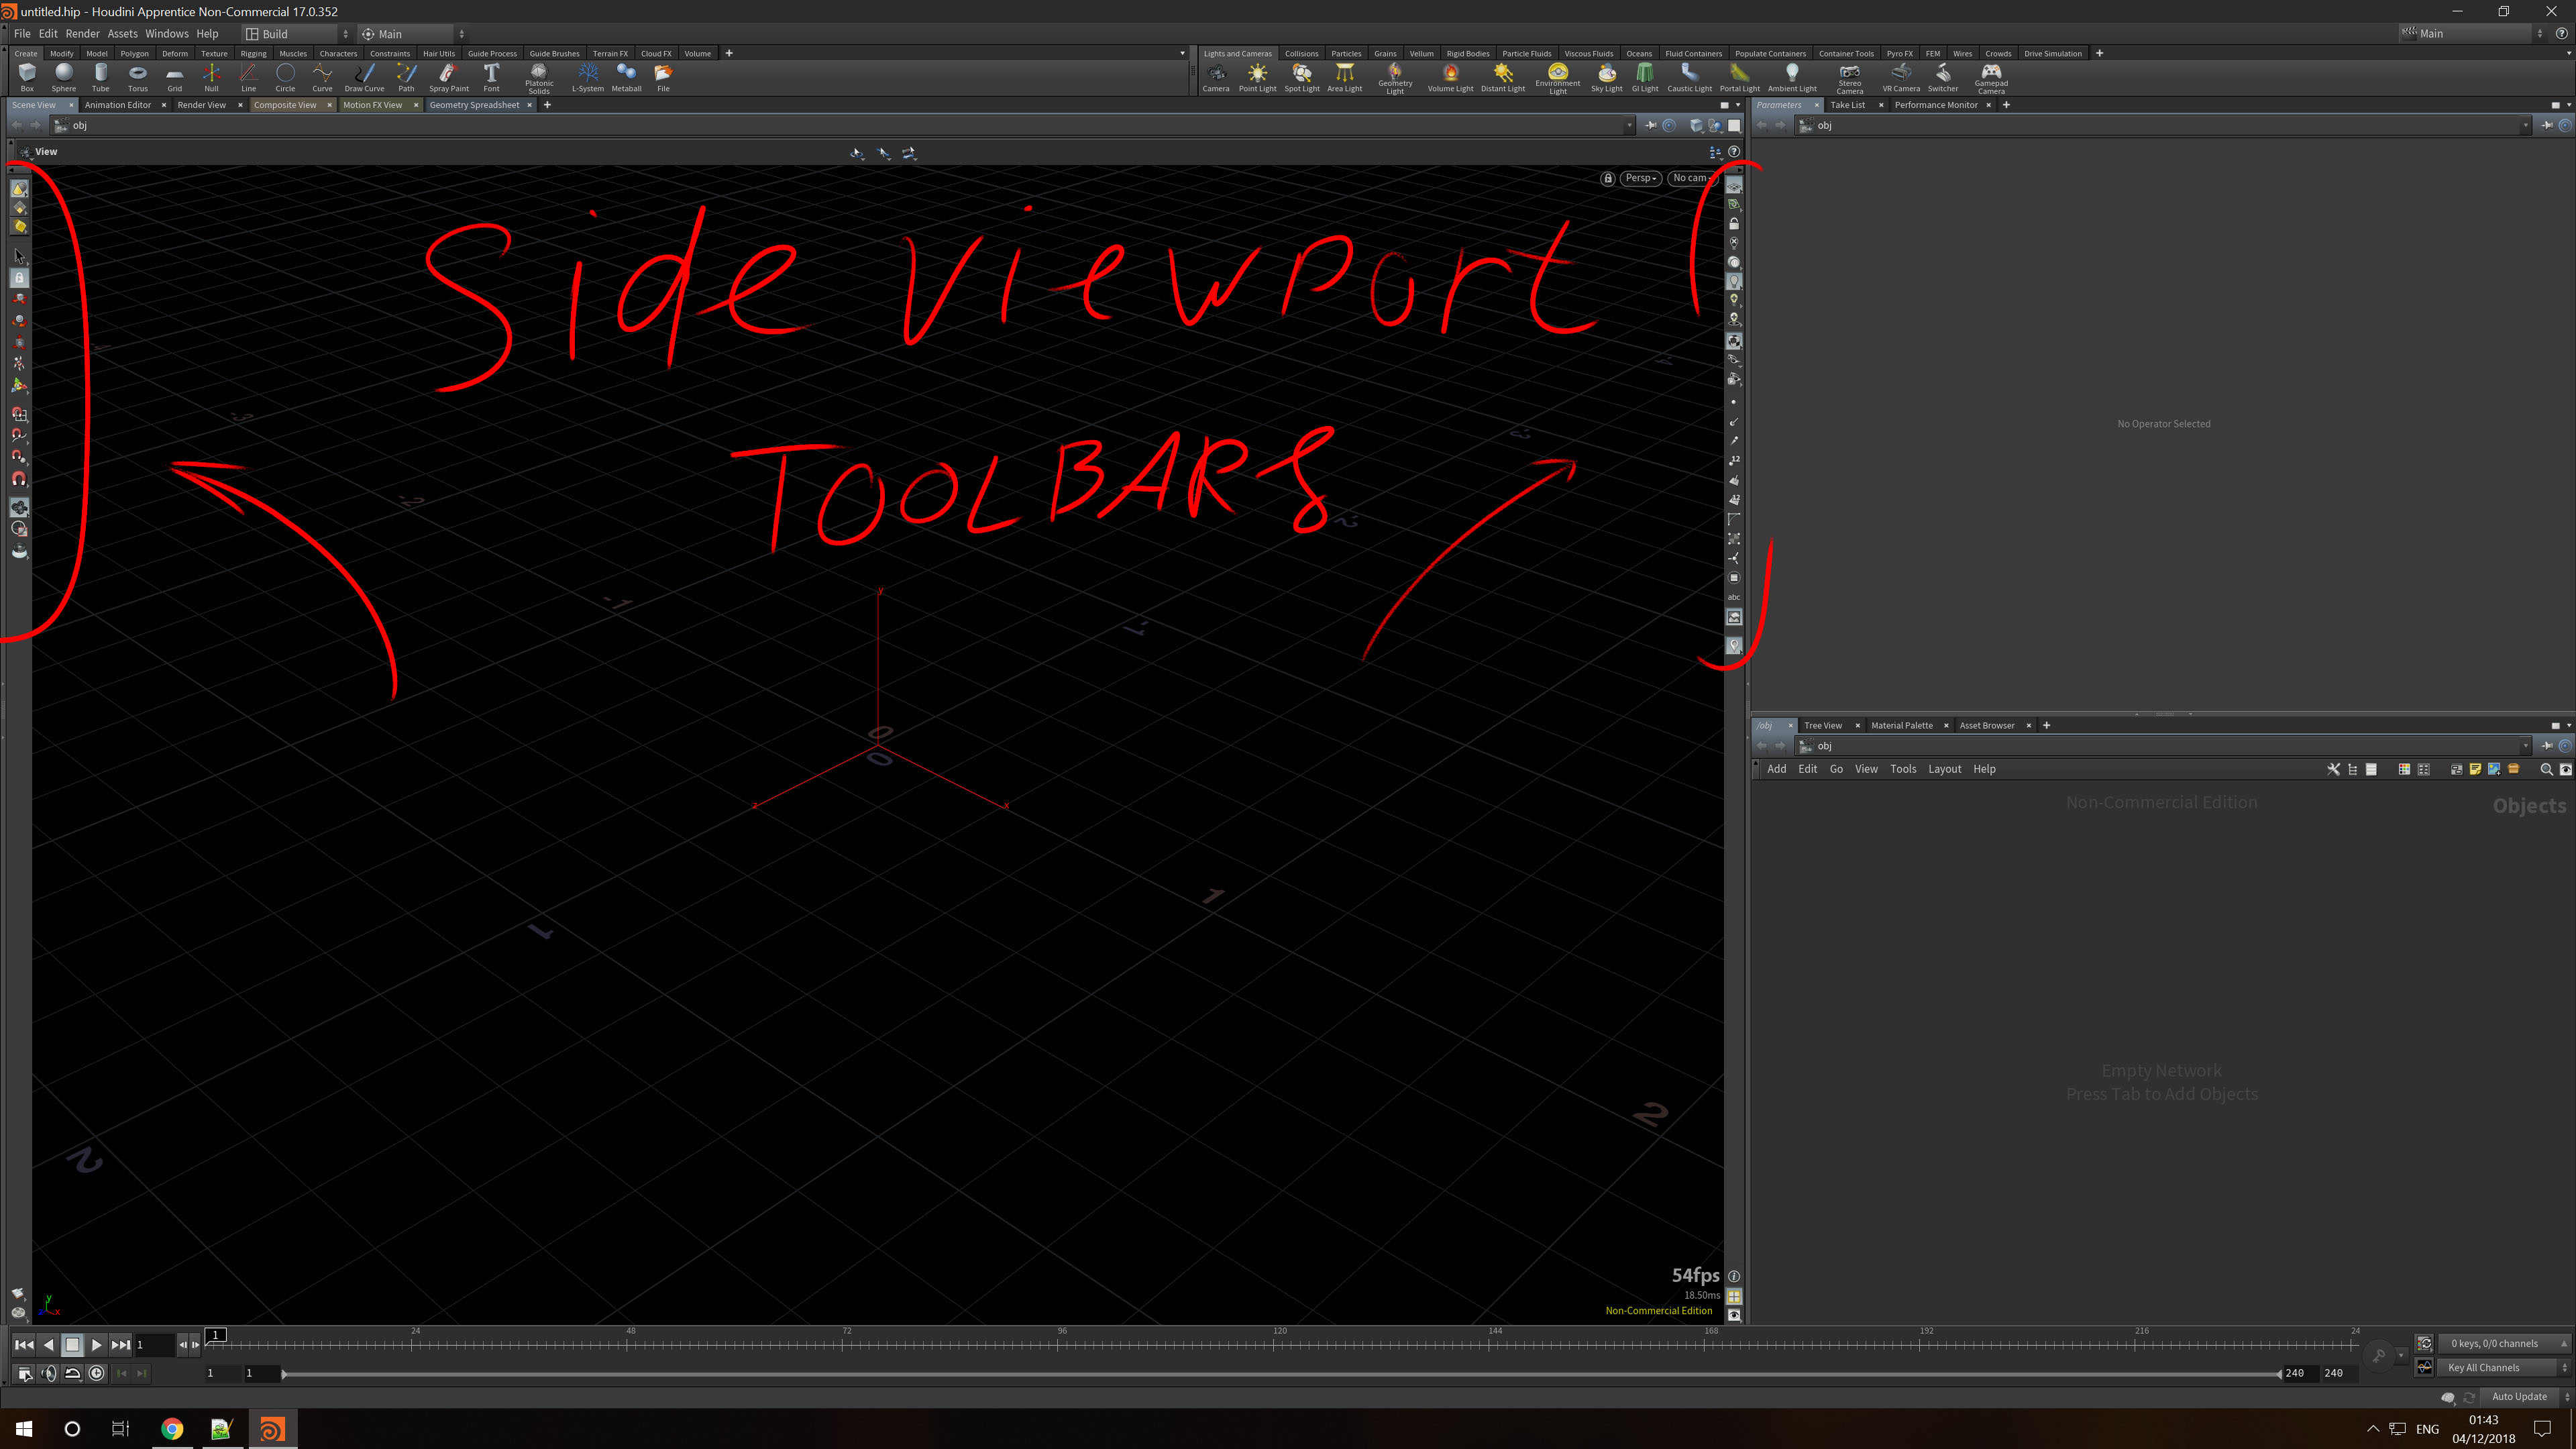Click the Key All Channels button

pyautogui.click(x=2483, y=1367)
